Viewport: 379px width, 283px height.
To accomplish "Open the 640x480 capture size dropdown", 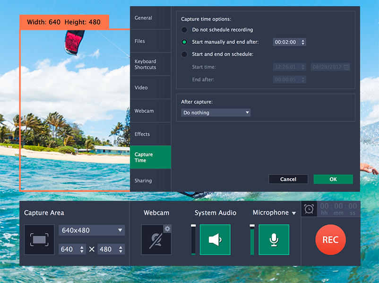I will (92, 230).
